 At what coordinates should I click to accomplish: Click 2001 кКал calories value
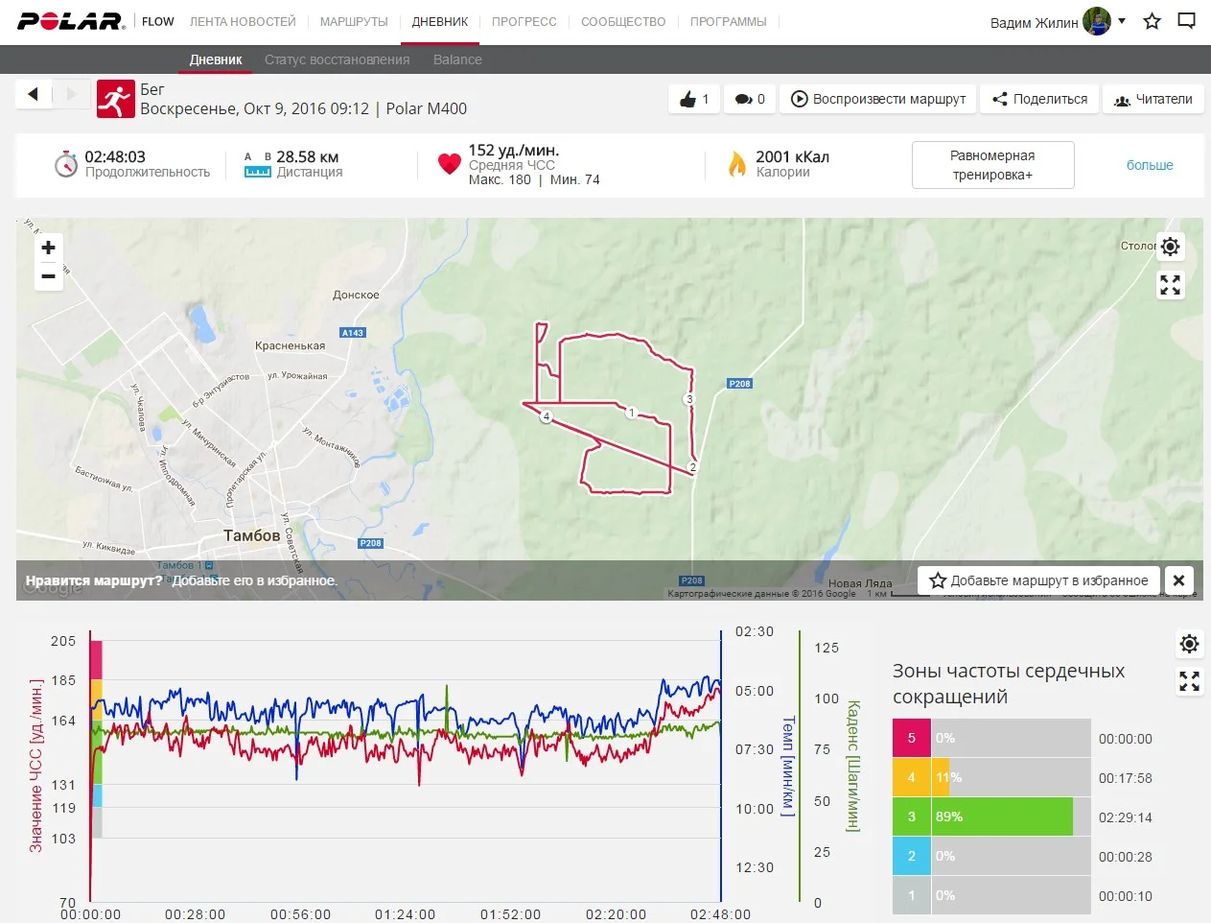coord(792,156)
